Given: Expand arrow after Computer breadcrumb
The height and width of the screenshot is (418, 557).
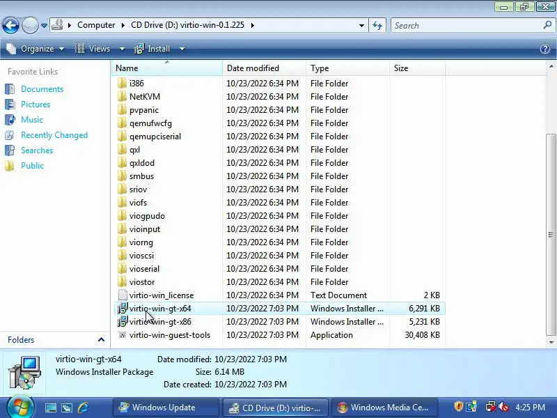Looking at the screenshot, I should (123, 26).
